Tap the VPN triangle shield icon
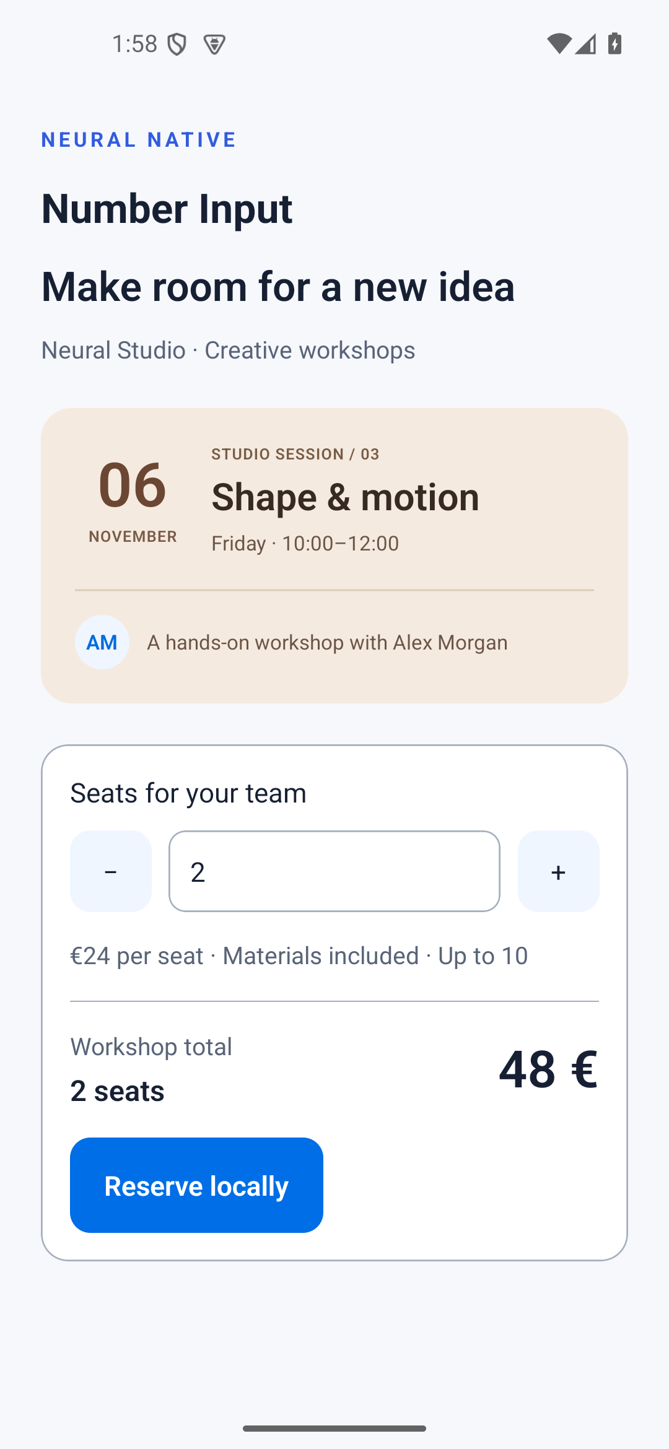669x1449 pixels. pos(214,44)
